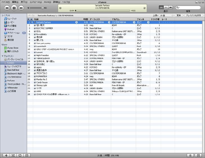Sort by the アーティスト column header
This screenshot has height=158, width=205.
click(x=100, y=19)
